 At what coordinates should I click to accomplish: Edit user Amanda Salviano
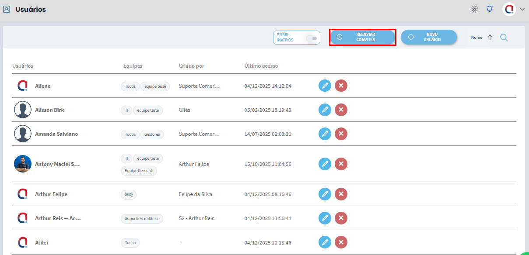tap(325, 134)
